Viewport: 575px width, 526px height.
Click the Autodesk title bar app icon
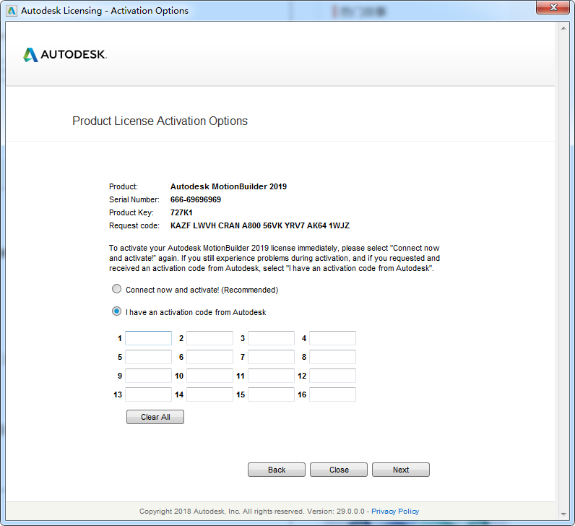(12, 11)
